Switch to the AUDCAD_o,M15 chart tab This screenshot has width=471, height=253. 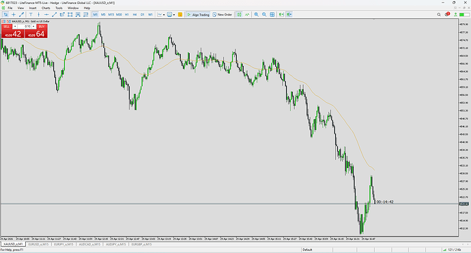pos(89,244)
